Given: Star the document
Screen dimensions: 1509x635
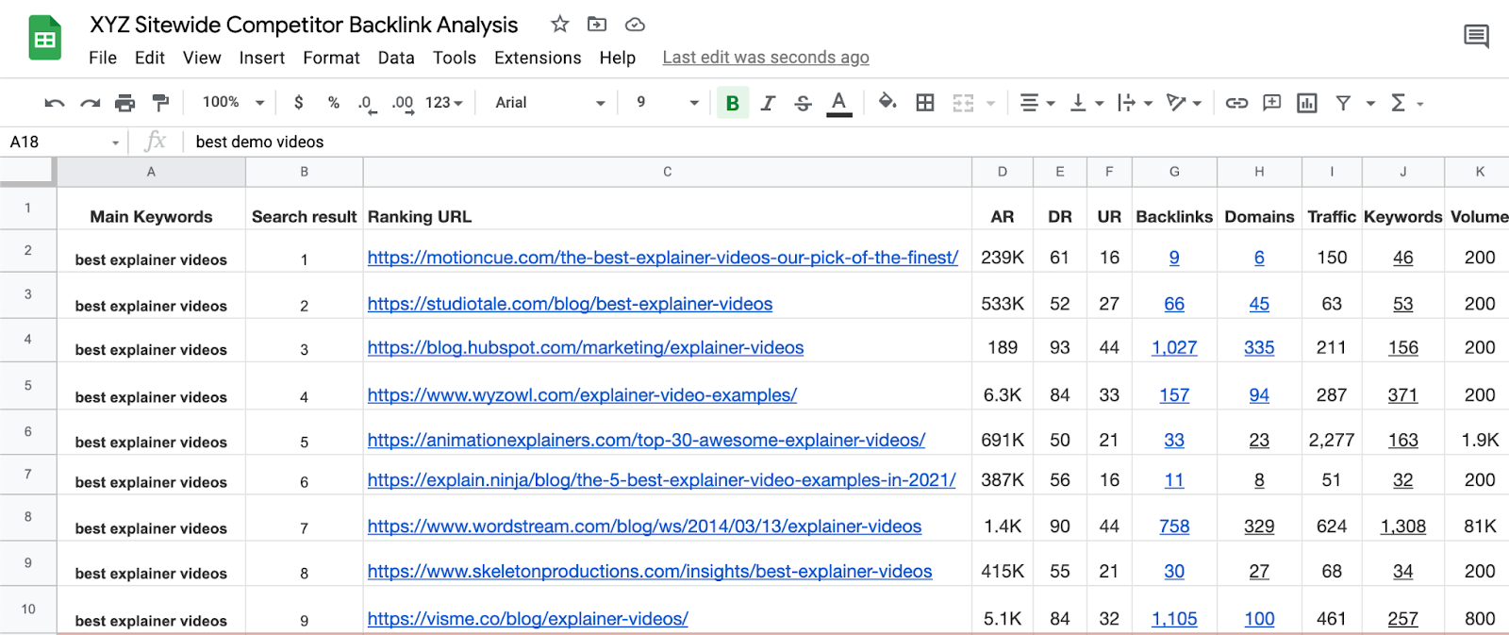Looking at the screenshot, I should pos(560,25).
